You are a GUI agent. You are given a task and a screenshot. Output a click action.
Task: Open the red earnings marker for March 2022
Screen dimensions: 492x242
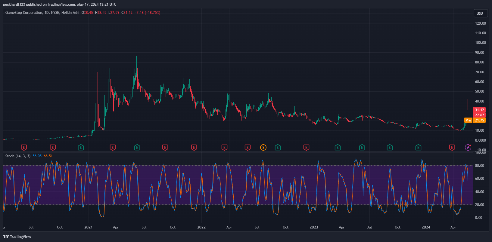pyautogui.click(x=224, y=147)
